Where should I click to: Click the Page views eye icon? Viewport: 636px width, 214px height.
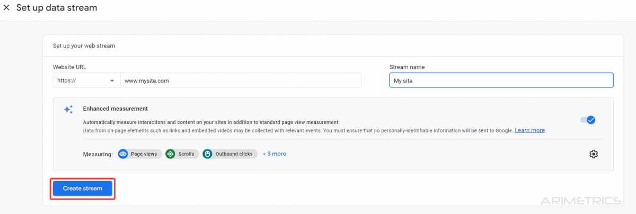[123, 154]
